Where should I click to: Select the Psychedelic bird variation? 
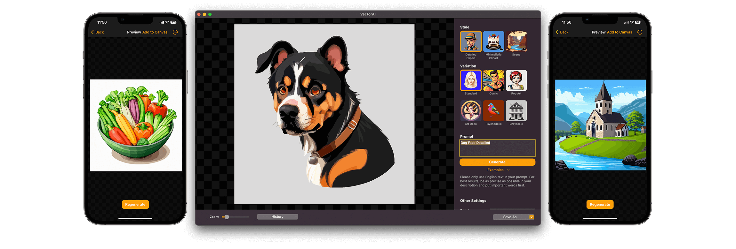(493, 111)
